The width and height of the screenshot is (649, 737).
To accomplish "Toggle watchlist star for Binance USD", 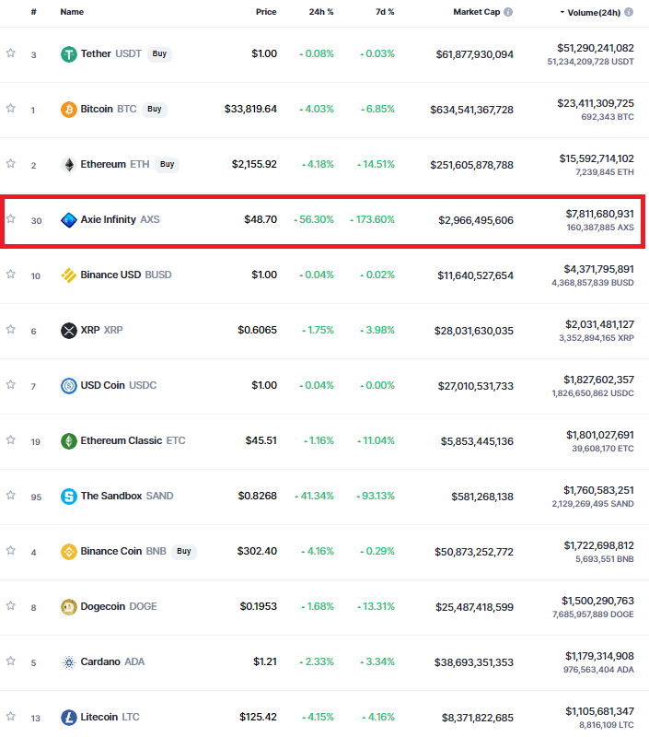I will [11, 274].
